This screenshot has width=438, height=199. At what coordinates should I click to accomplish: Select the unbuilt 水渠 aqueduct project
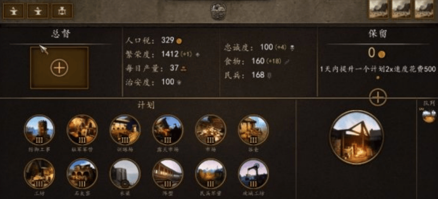coord(125,174)
